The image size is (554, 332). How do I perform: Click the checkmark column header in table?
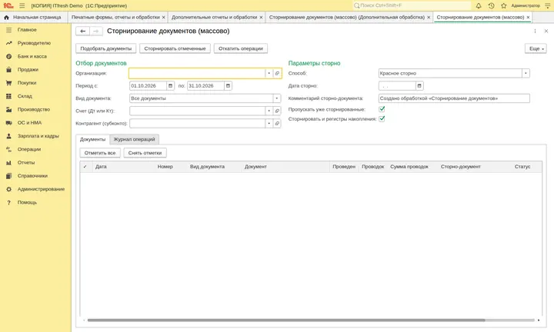85,167
